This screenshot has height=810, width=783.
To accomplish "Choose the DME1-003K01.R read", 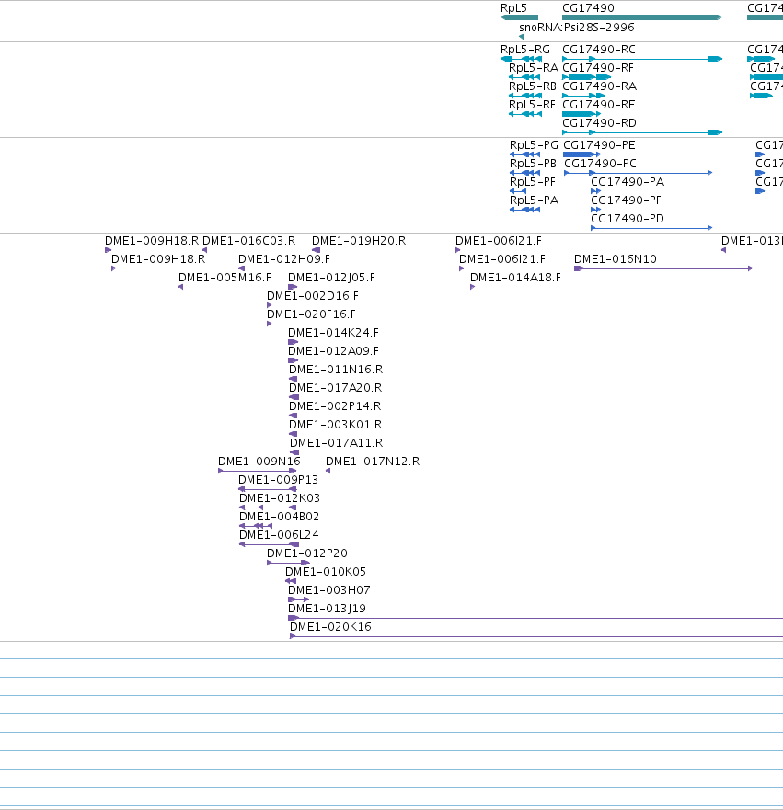I will 293,434.
